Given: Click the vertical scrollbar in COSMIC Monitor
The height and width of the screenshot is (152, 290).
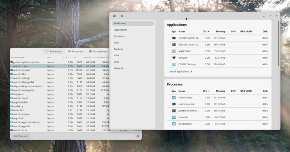Looking at the screenshot, I should (x=278, y=44).
